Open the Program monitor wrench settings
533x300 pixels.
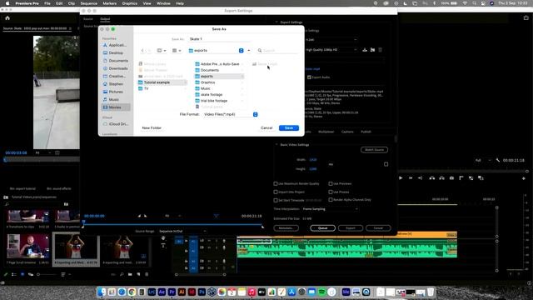[498, 160]
